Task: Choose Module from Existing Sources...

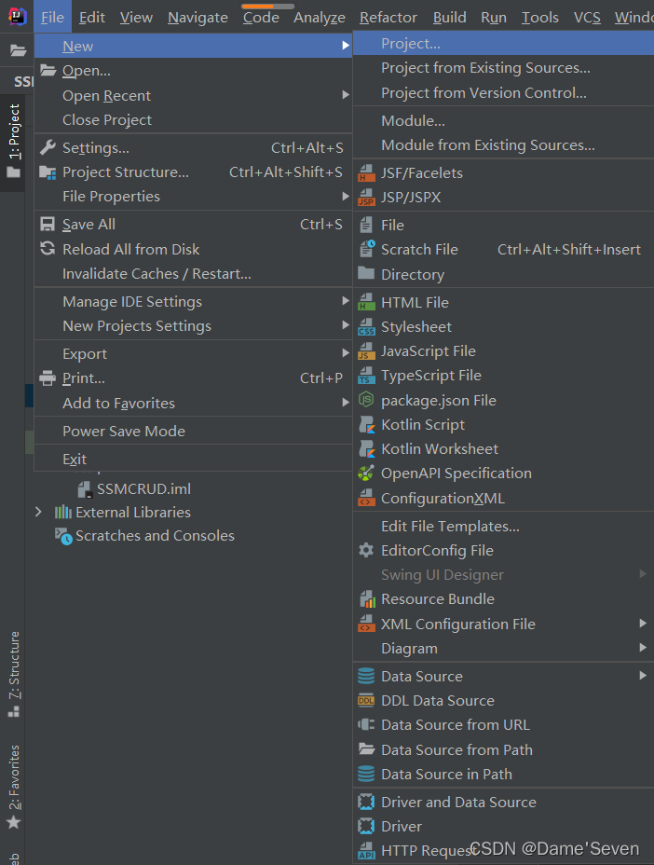Action: click(x=503, y=145)
